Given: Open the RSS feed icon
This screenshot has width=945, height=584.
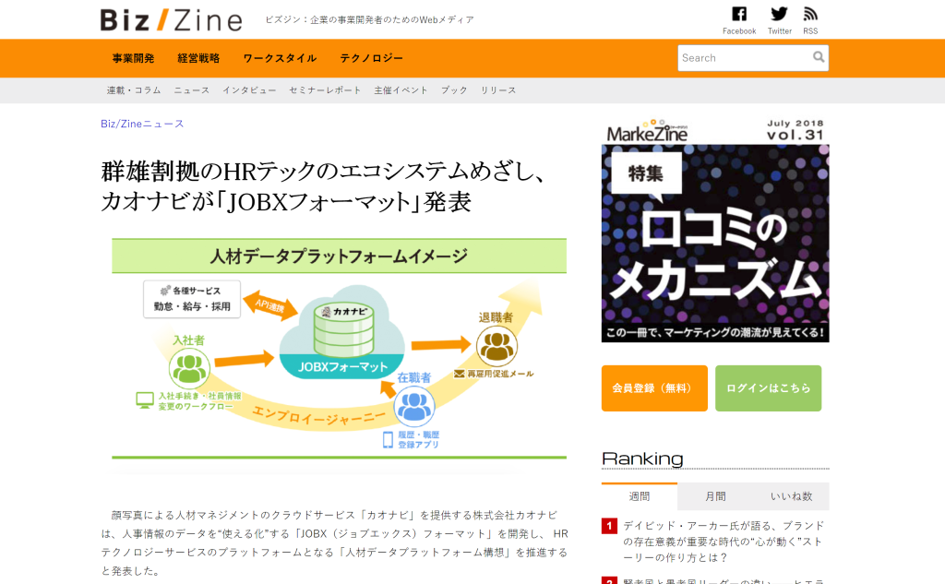Looking at the screenshot, I should (810, 14).
